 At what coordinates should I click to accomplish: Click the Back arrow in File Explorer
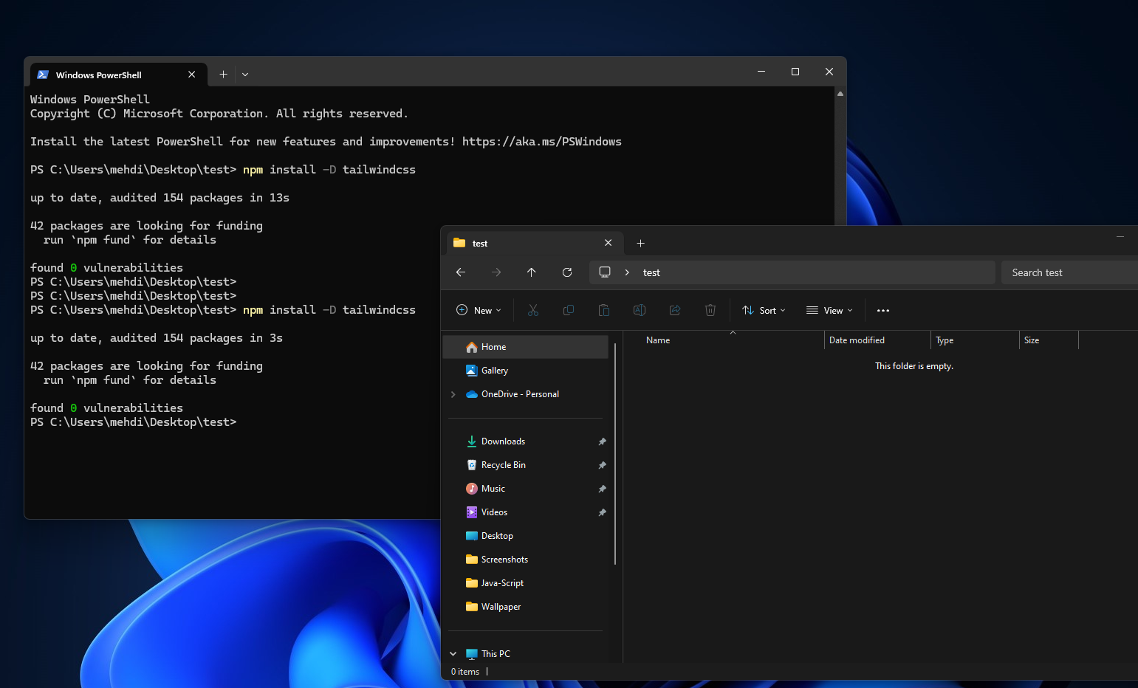tap(461, 272)
